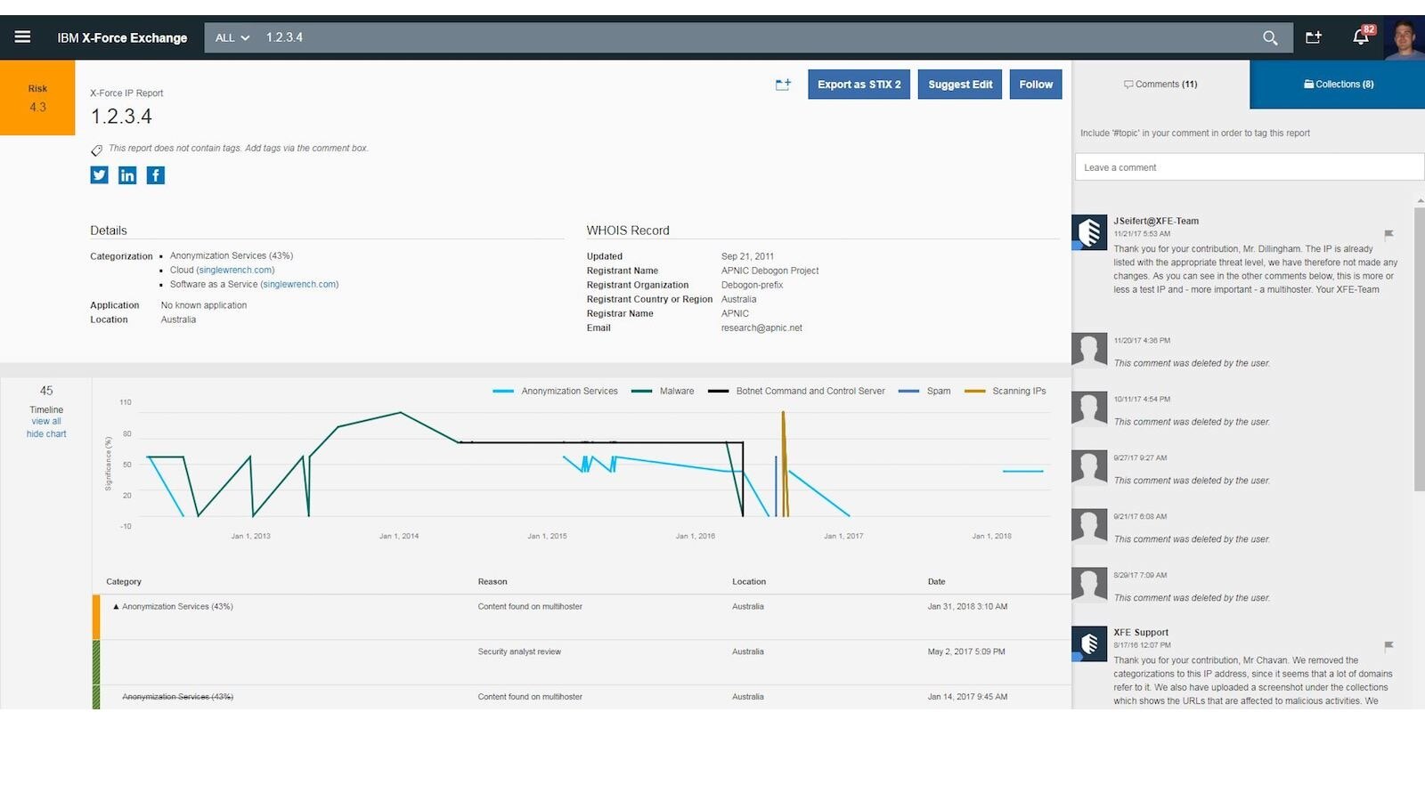Toggle Botnet Command and Control Server legend
The width and height of the screenshot is (1425, 801).
point(796,391)
